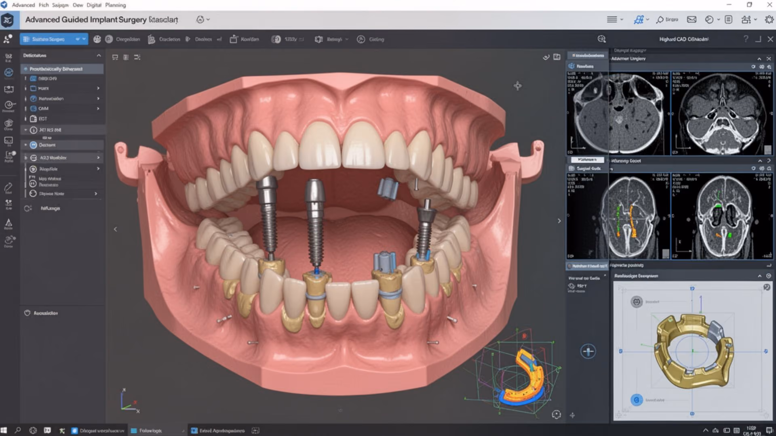
Task: Expand the A33 Voebler row chevron
Action: [x=98, y=157]
